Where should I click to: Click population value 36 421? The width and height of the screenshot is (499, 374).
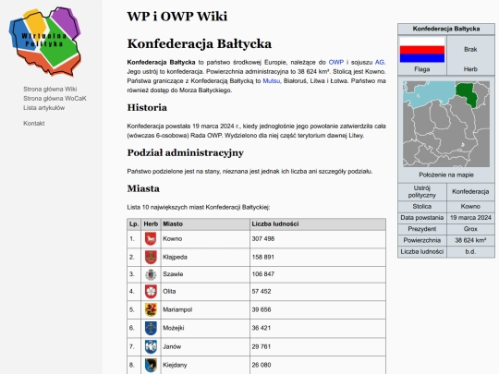point(262,328)
